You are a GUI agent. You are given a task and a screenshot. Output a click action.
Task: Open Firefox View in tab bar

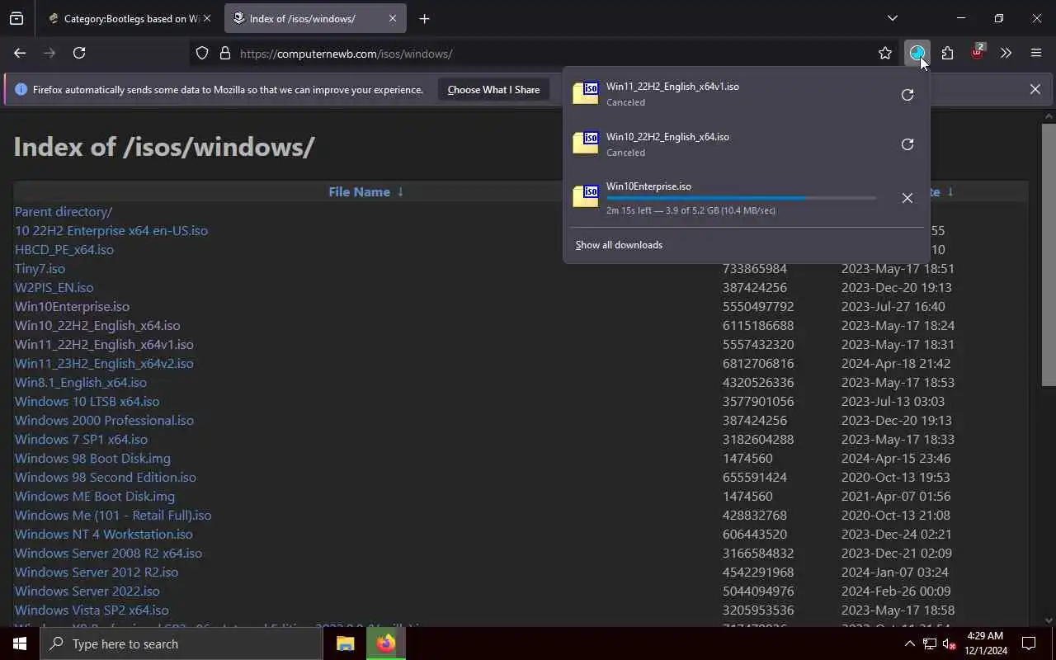(16, 18)
